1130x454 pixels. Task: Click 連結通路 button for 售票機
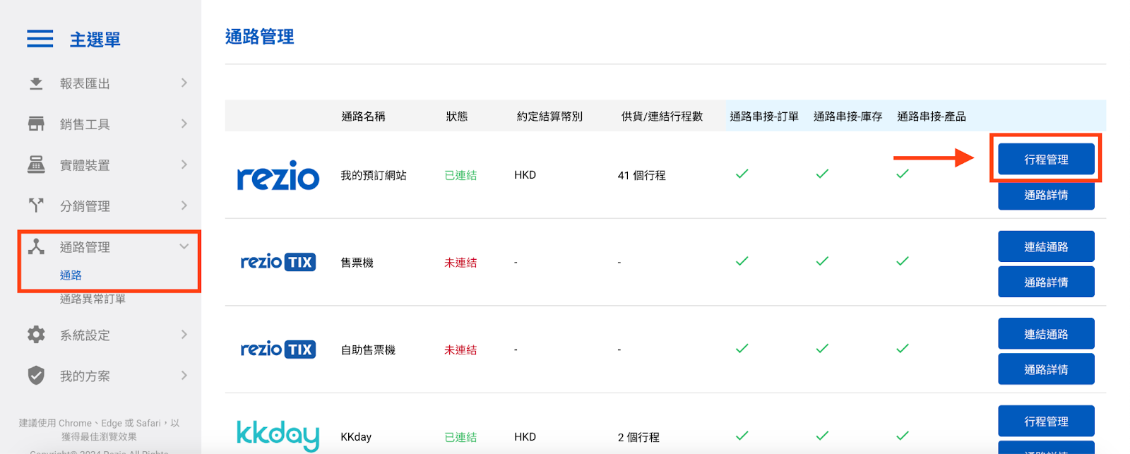coord(1046,246)
